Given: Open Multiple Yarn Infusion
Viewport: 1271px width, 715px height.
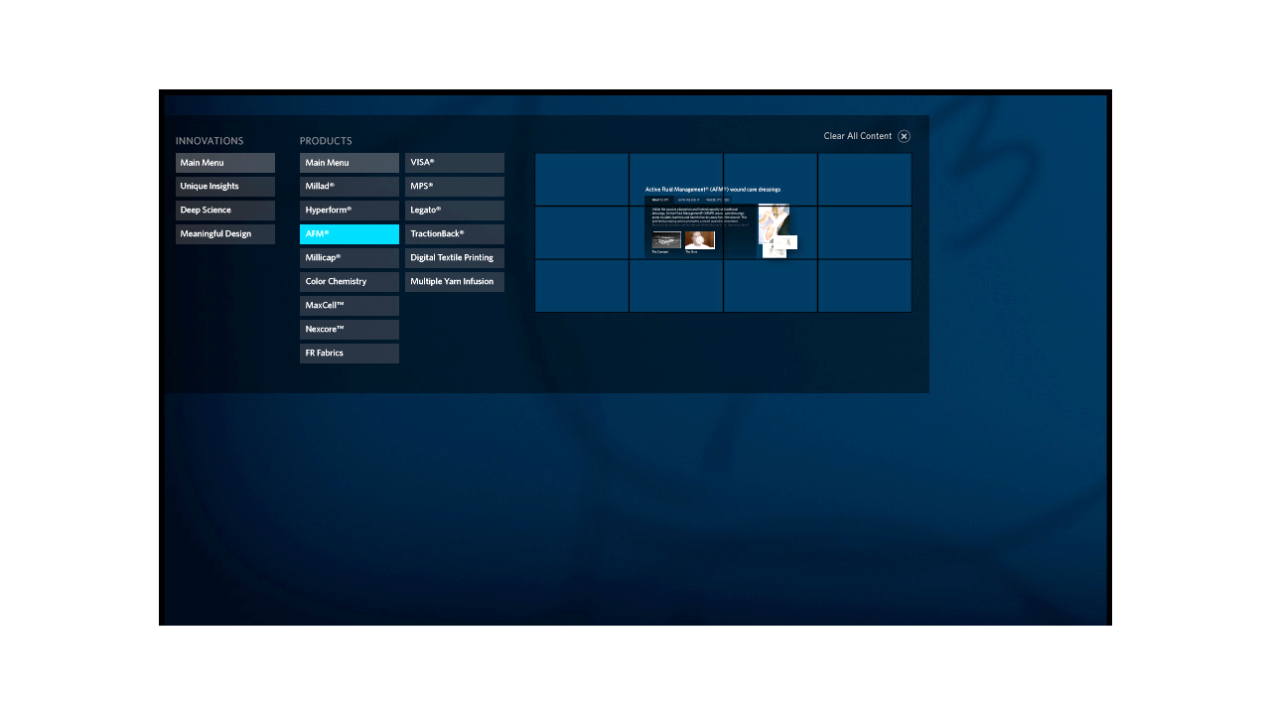Looking at the screenshot, I should click(x=455, y=282).
